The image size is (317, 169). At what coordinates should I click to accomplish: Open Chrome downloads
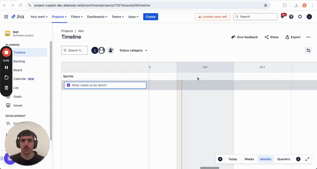296,6
